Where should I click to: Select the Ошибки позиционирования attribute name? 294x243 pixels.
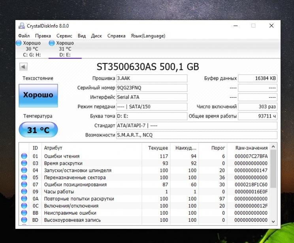[75, 185]
